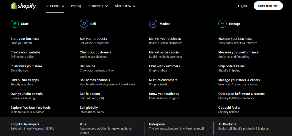The height and width of the screenshot is (136, 292).
Task: Click the Sell section icon
Action: click(84, 24)
